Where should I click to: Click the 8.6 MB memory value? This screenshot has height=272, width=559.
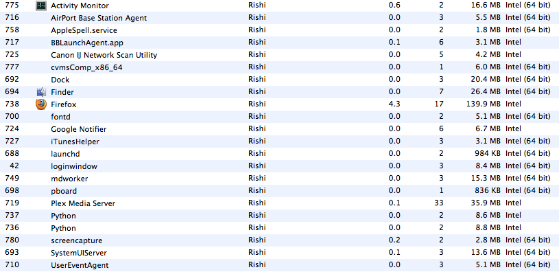tap(488, 215)
